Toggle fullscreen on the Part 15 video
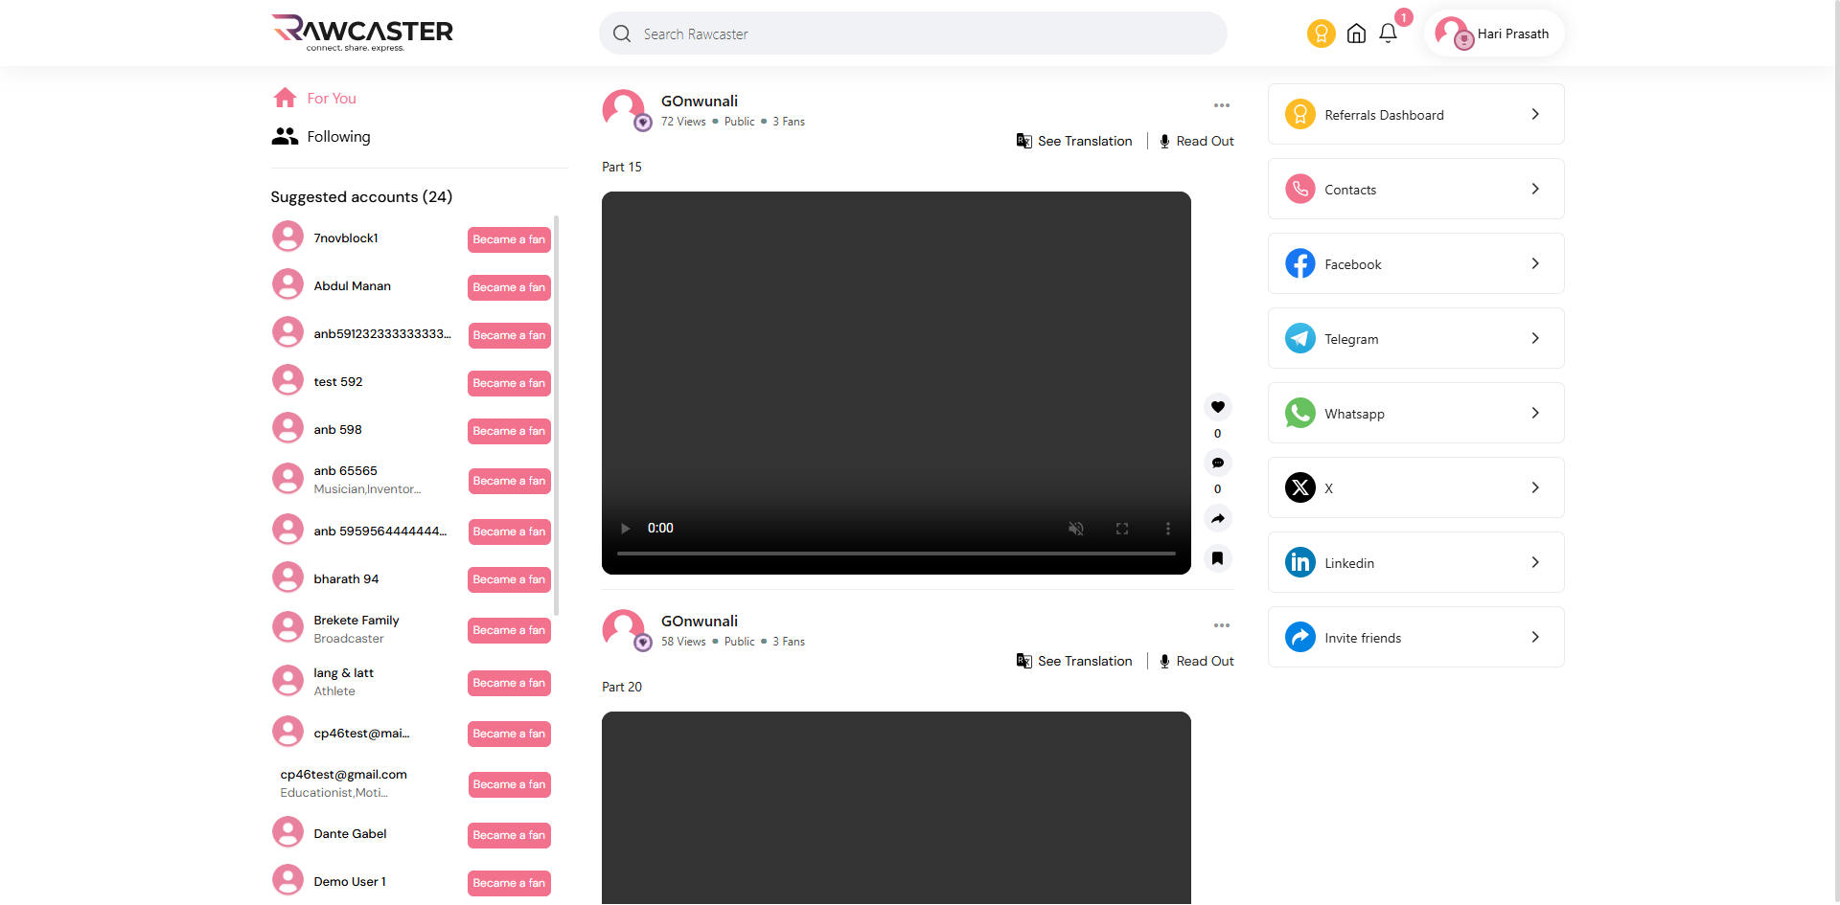Screen dimensions: 1840x905 (1121, 529)
